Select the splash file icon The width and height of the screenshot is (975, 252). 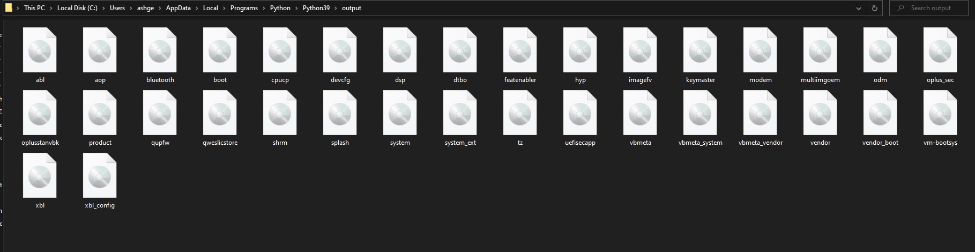[x=340, y=113]
